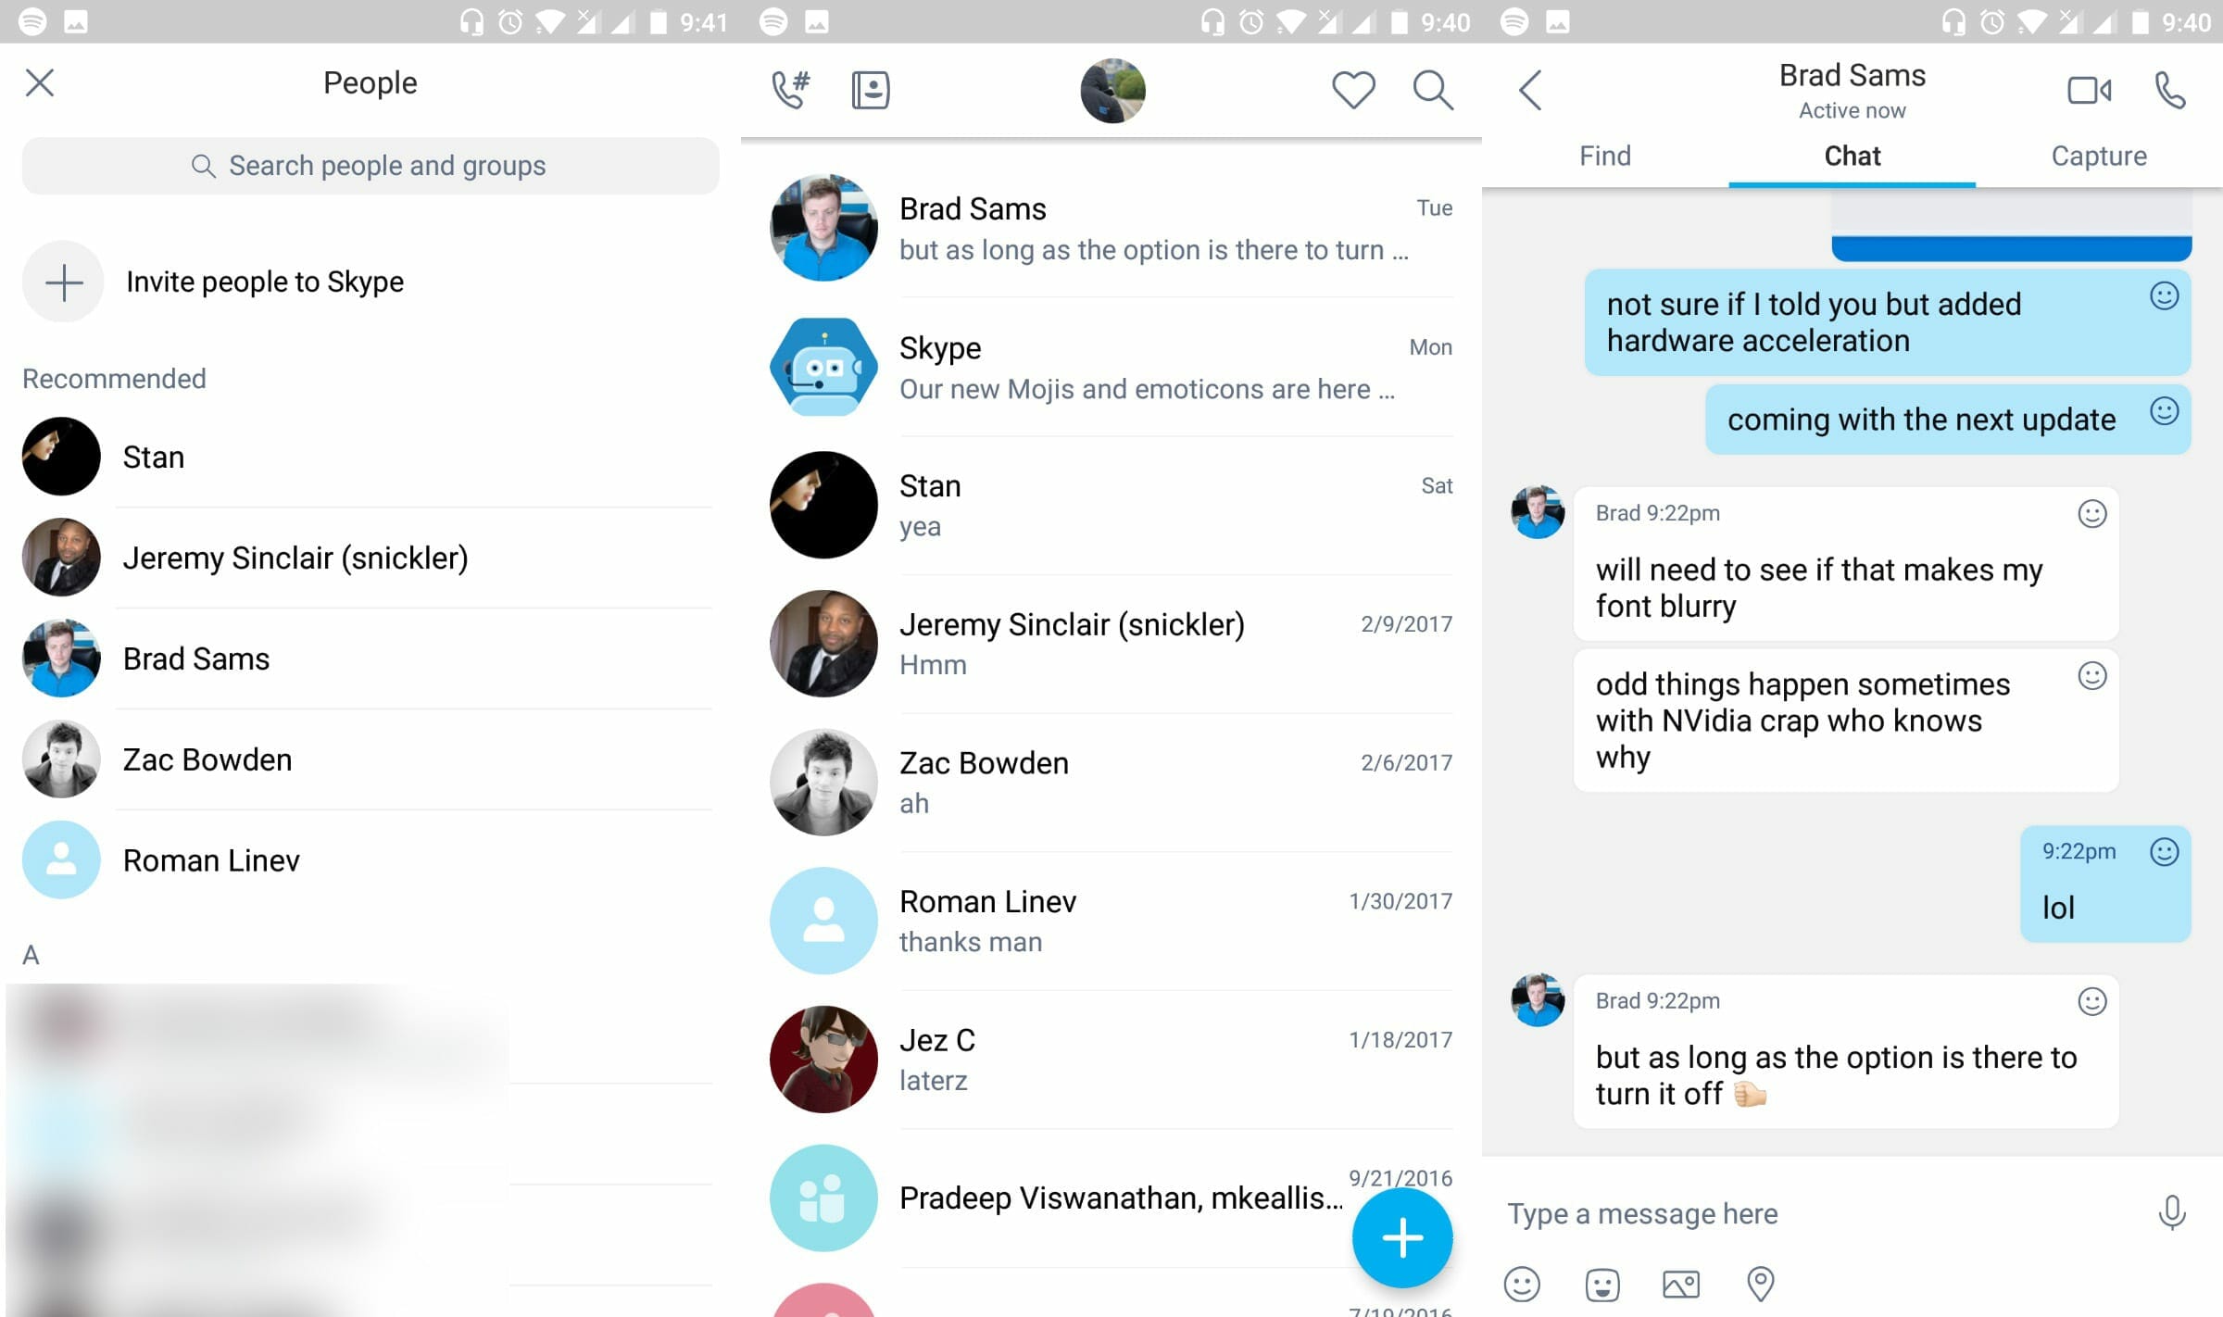Click the phone call icon for Brad Sams
The height and width of the screenshot is (1317, 2223).
click(2171, 91)
